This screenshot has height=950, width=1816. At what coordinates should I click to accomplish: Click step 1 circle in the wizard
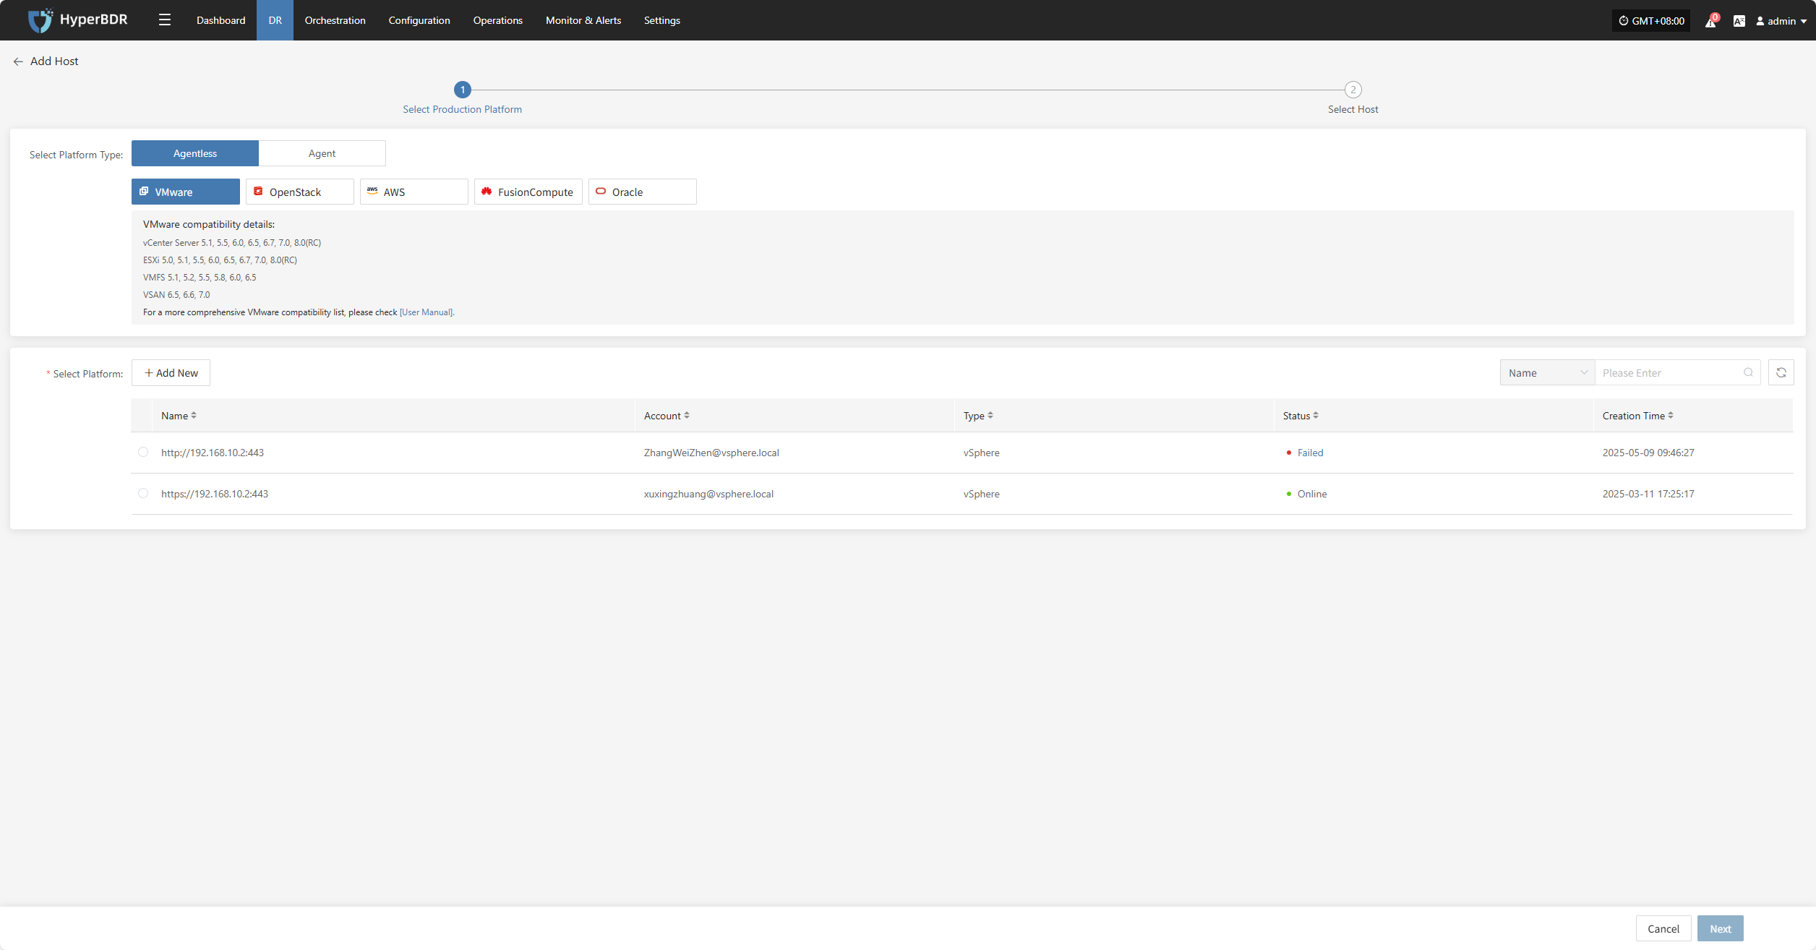pos(463,90)
